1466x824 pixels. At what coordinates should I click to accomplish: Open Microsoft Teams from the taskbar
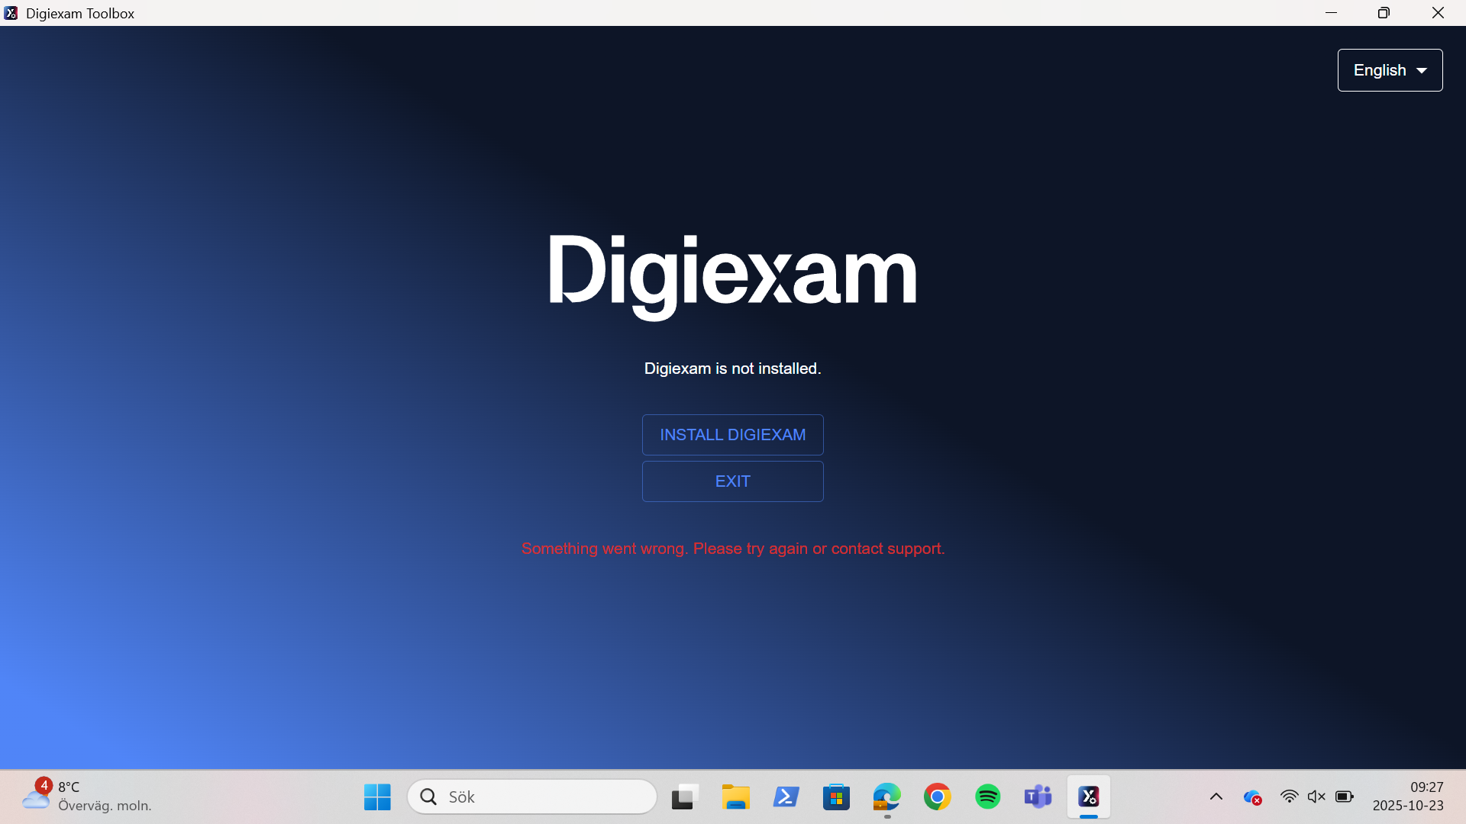tap(1038, 796)
